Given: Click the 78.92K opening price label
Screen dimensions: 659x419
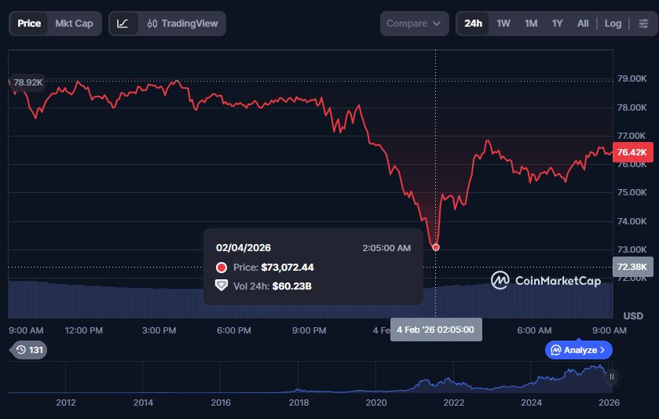Looking at the screenshot, I should (28, 82).
